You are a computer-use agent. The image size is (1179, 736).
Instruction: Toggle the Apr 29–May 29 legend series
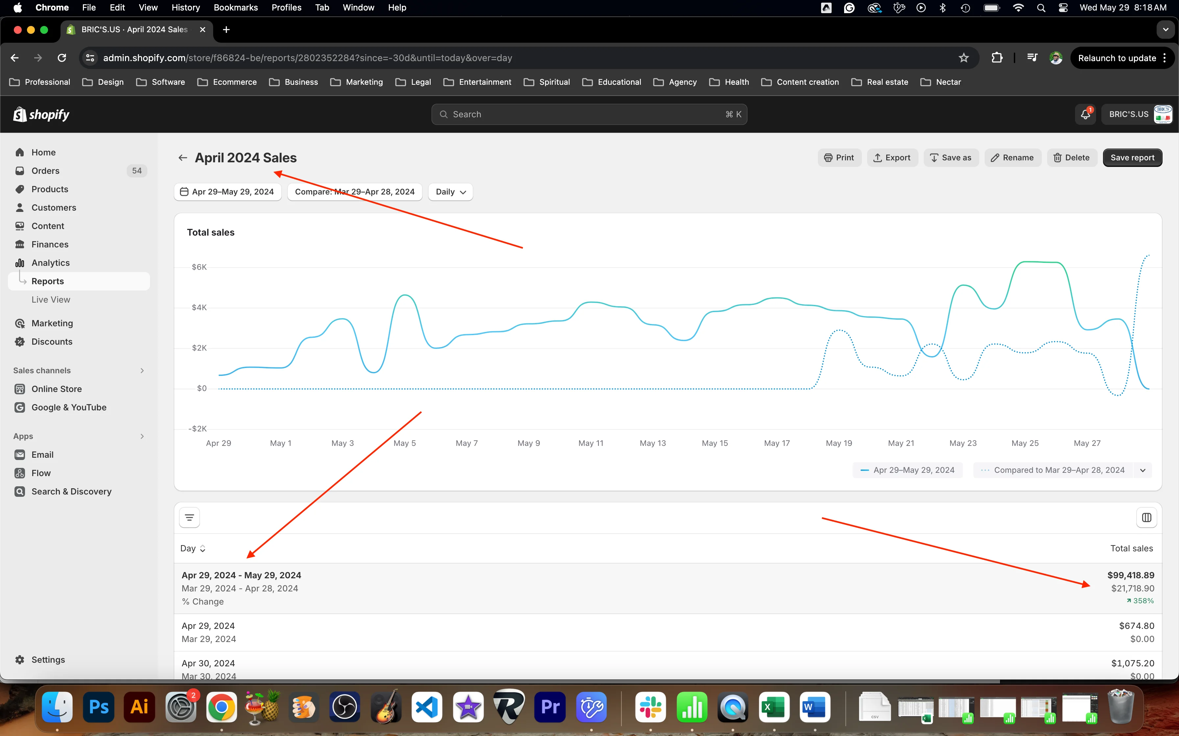pyautogui.click(x=908, y=470)
